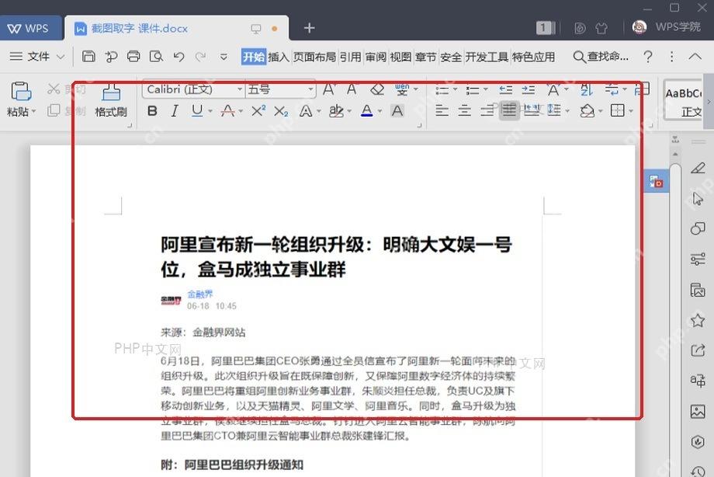Click the star favorites sidebar icon

[698, 320]
